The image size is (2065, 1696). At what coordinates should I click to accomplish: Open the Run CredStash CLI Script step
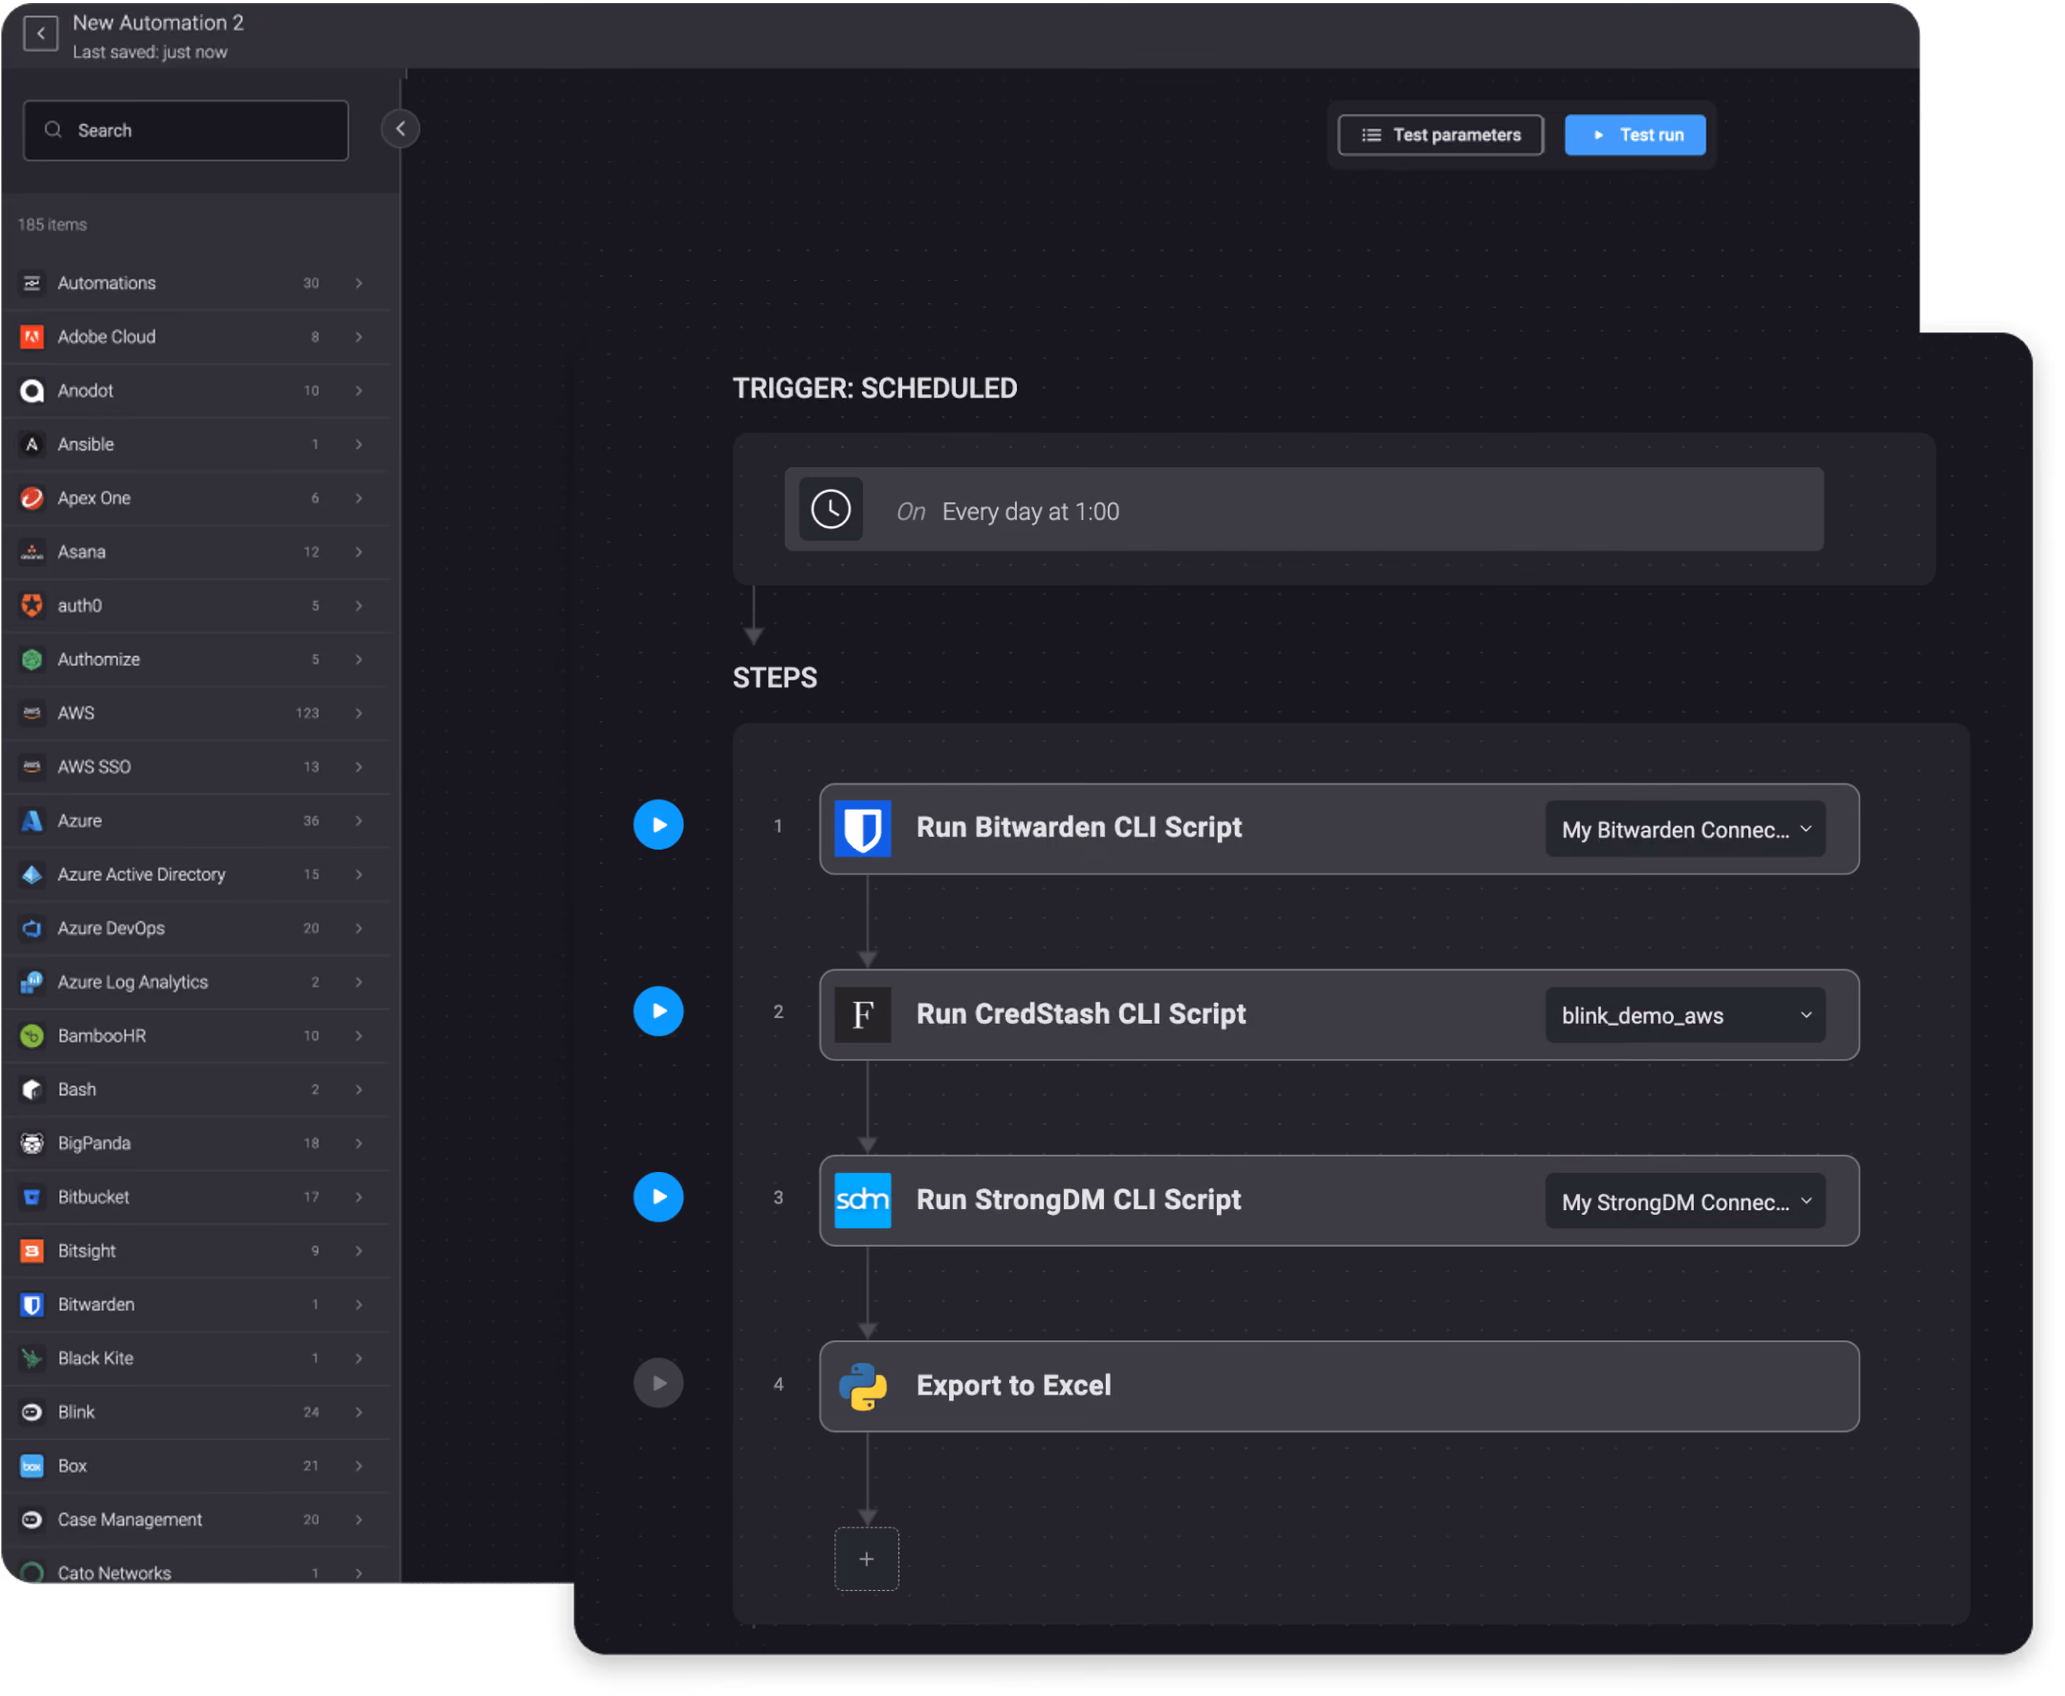pos(1339,1016)
